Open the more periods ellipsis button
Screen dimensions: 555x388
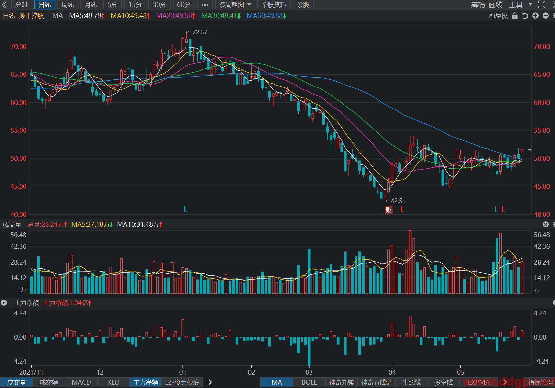coord(205,5)
